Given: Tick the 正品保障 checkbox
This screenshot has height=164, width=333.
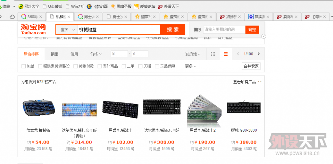Looking at the screenshot, I should 157,66.
